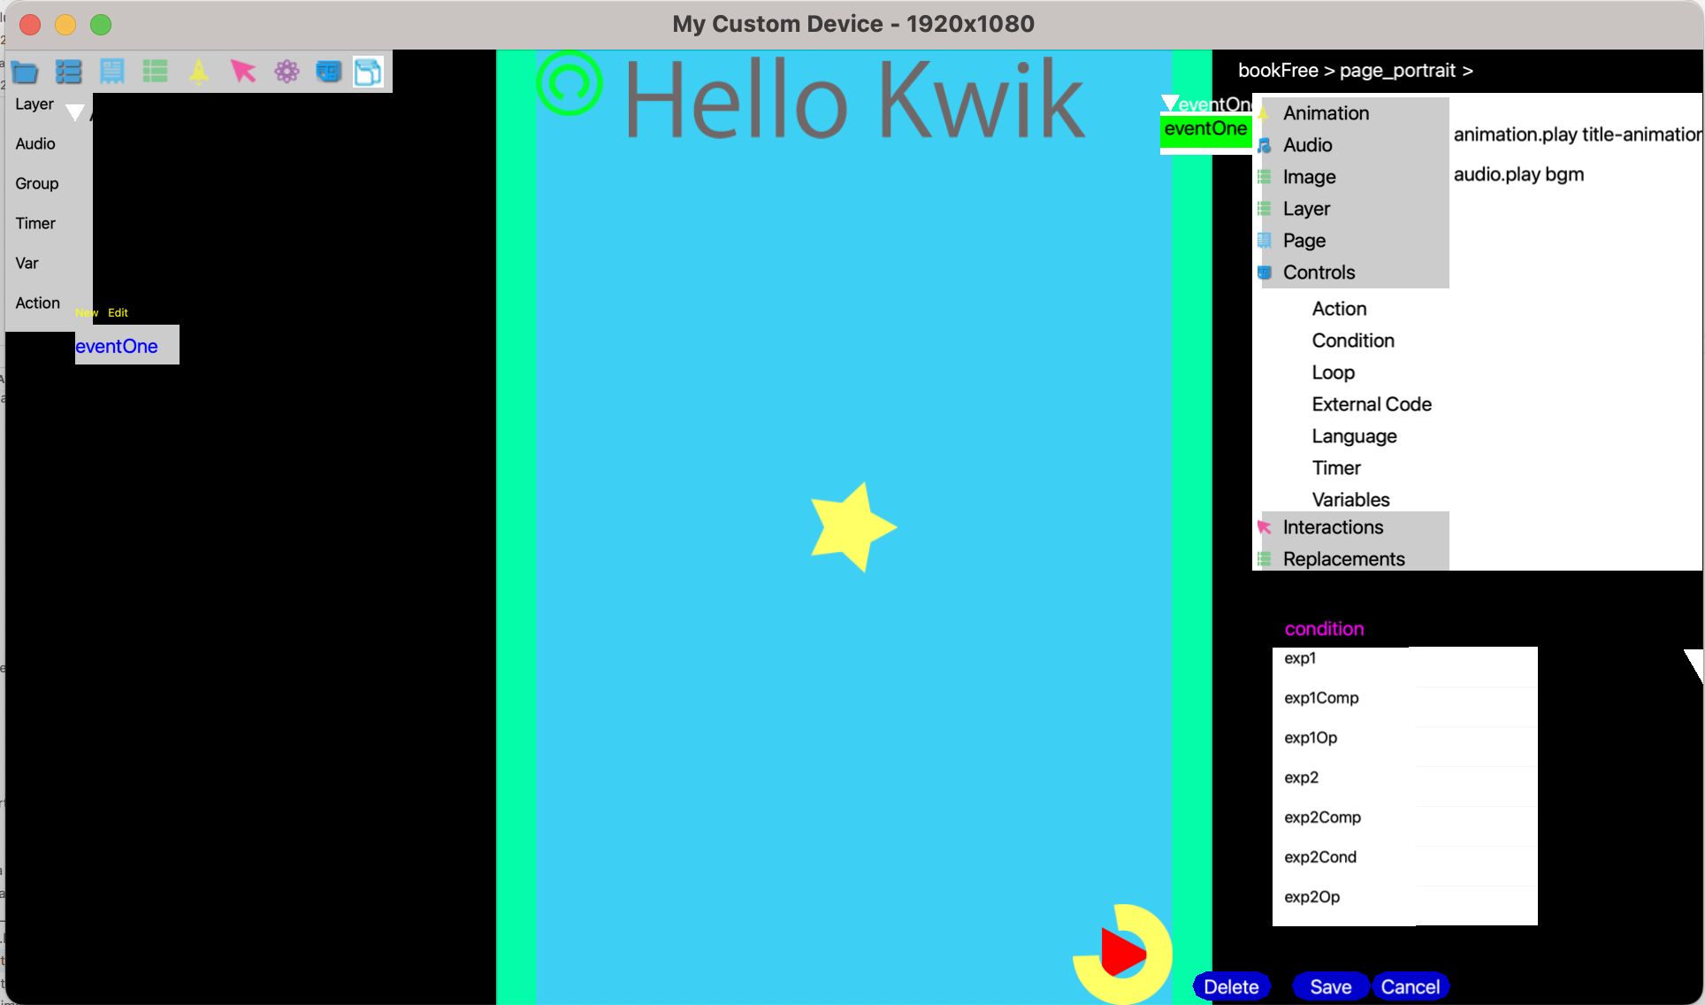Click the page icon beside Page

tap(1265, 241)
